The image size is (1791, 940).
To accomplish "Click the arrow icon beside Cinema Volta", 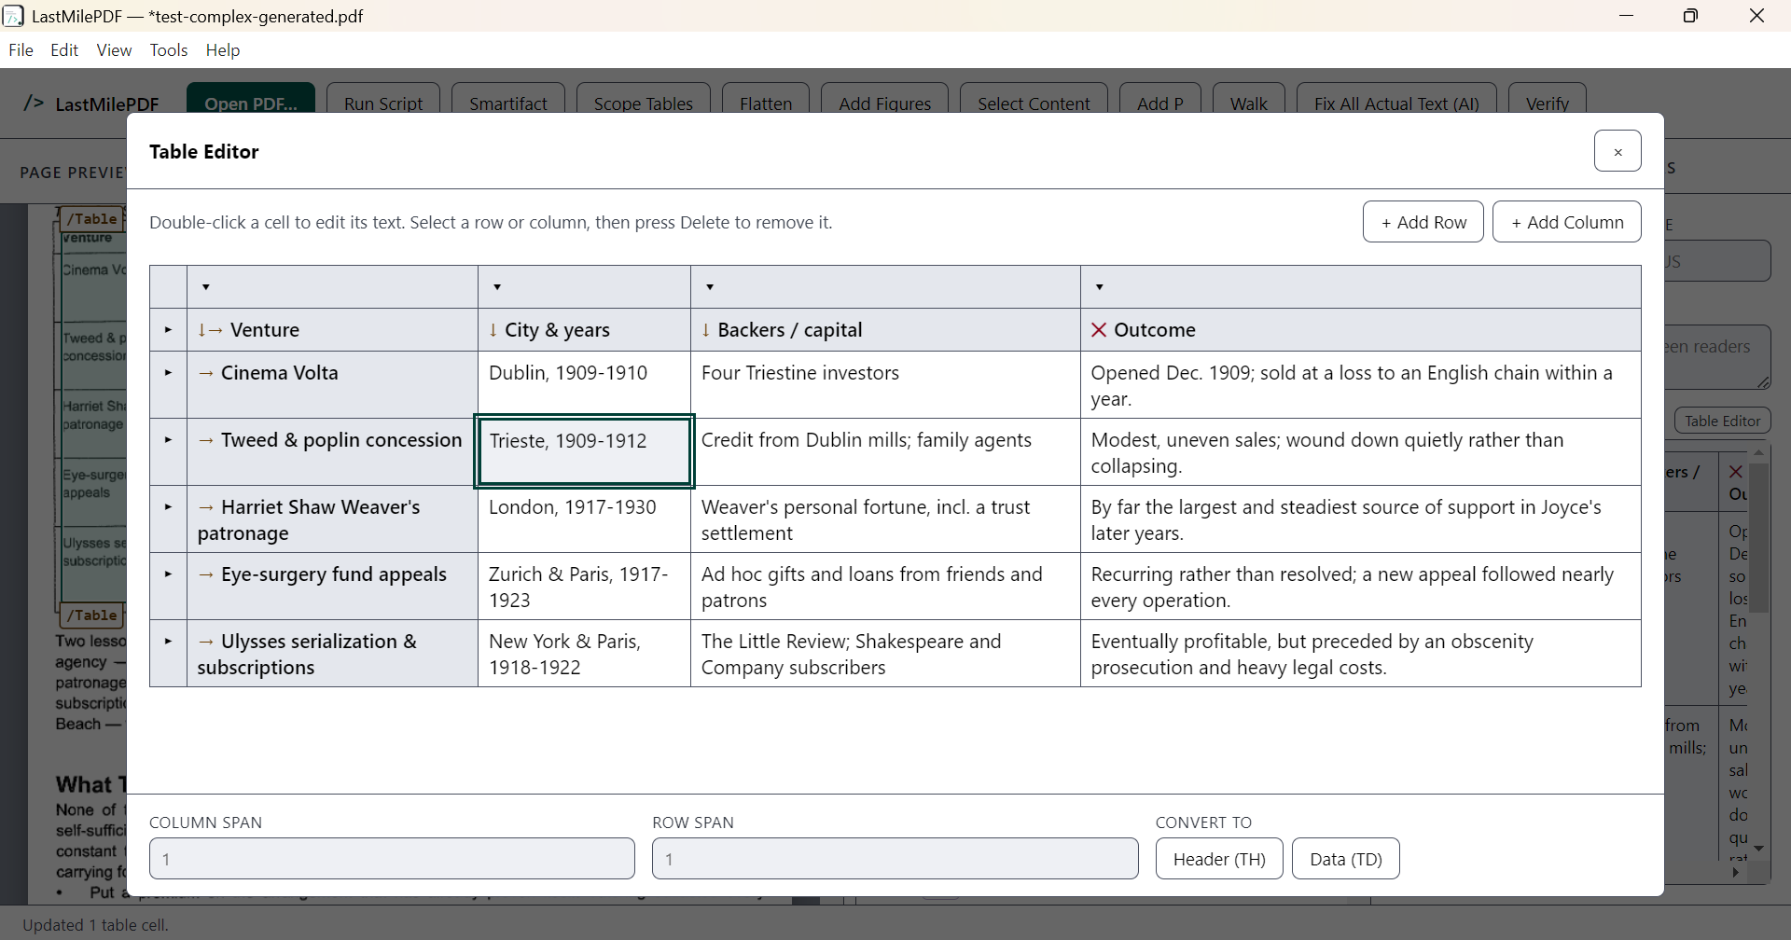I will tap(206, 373).
